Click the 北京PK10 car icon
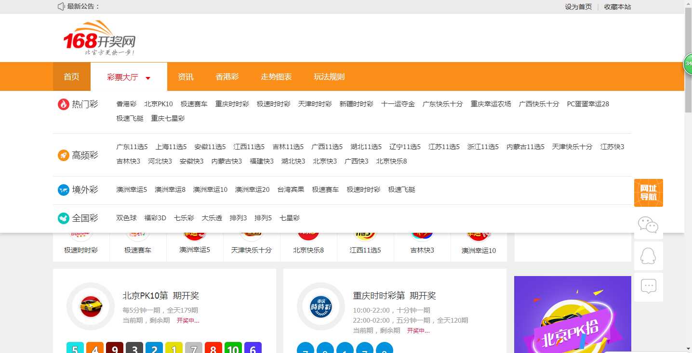This screenshot has height=353, width=692. click(x=91, y=306)
